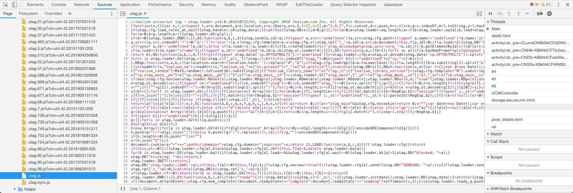Collapse the Breakpoints section
The width and height of the screenshot is (573, 193).
(529, 173)
